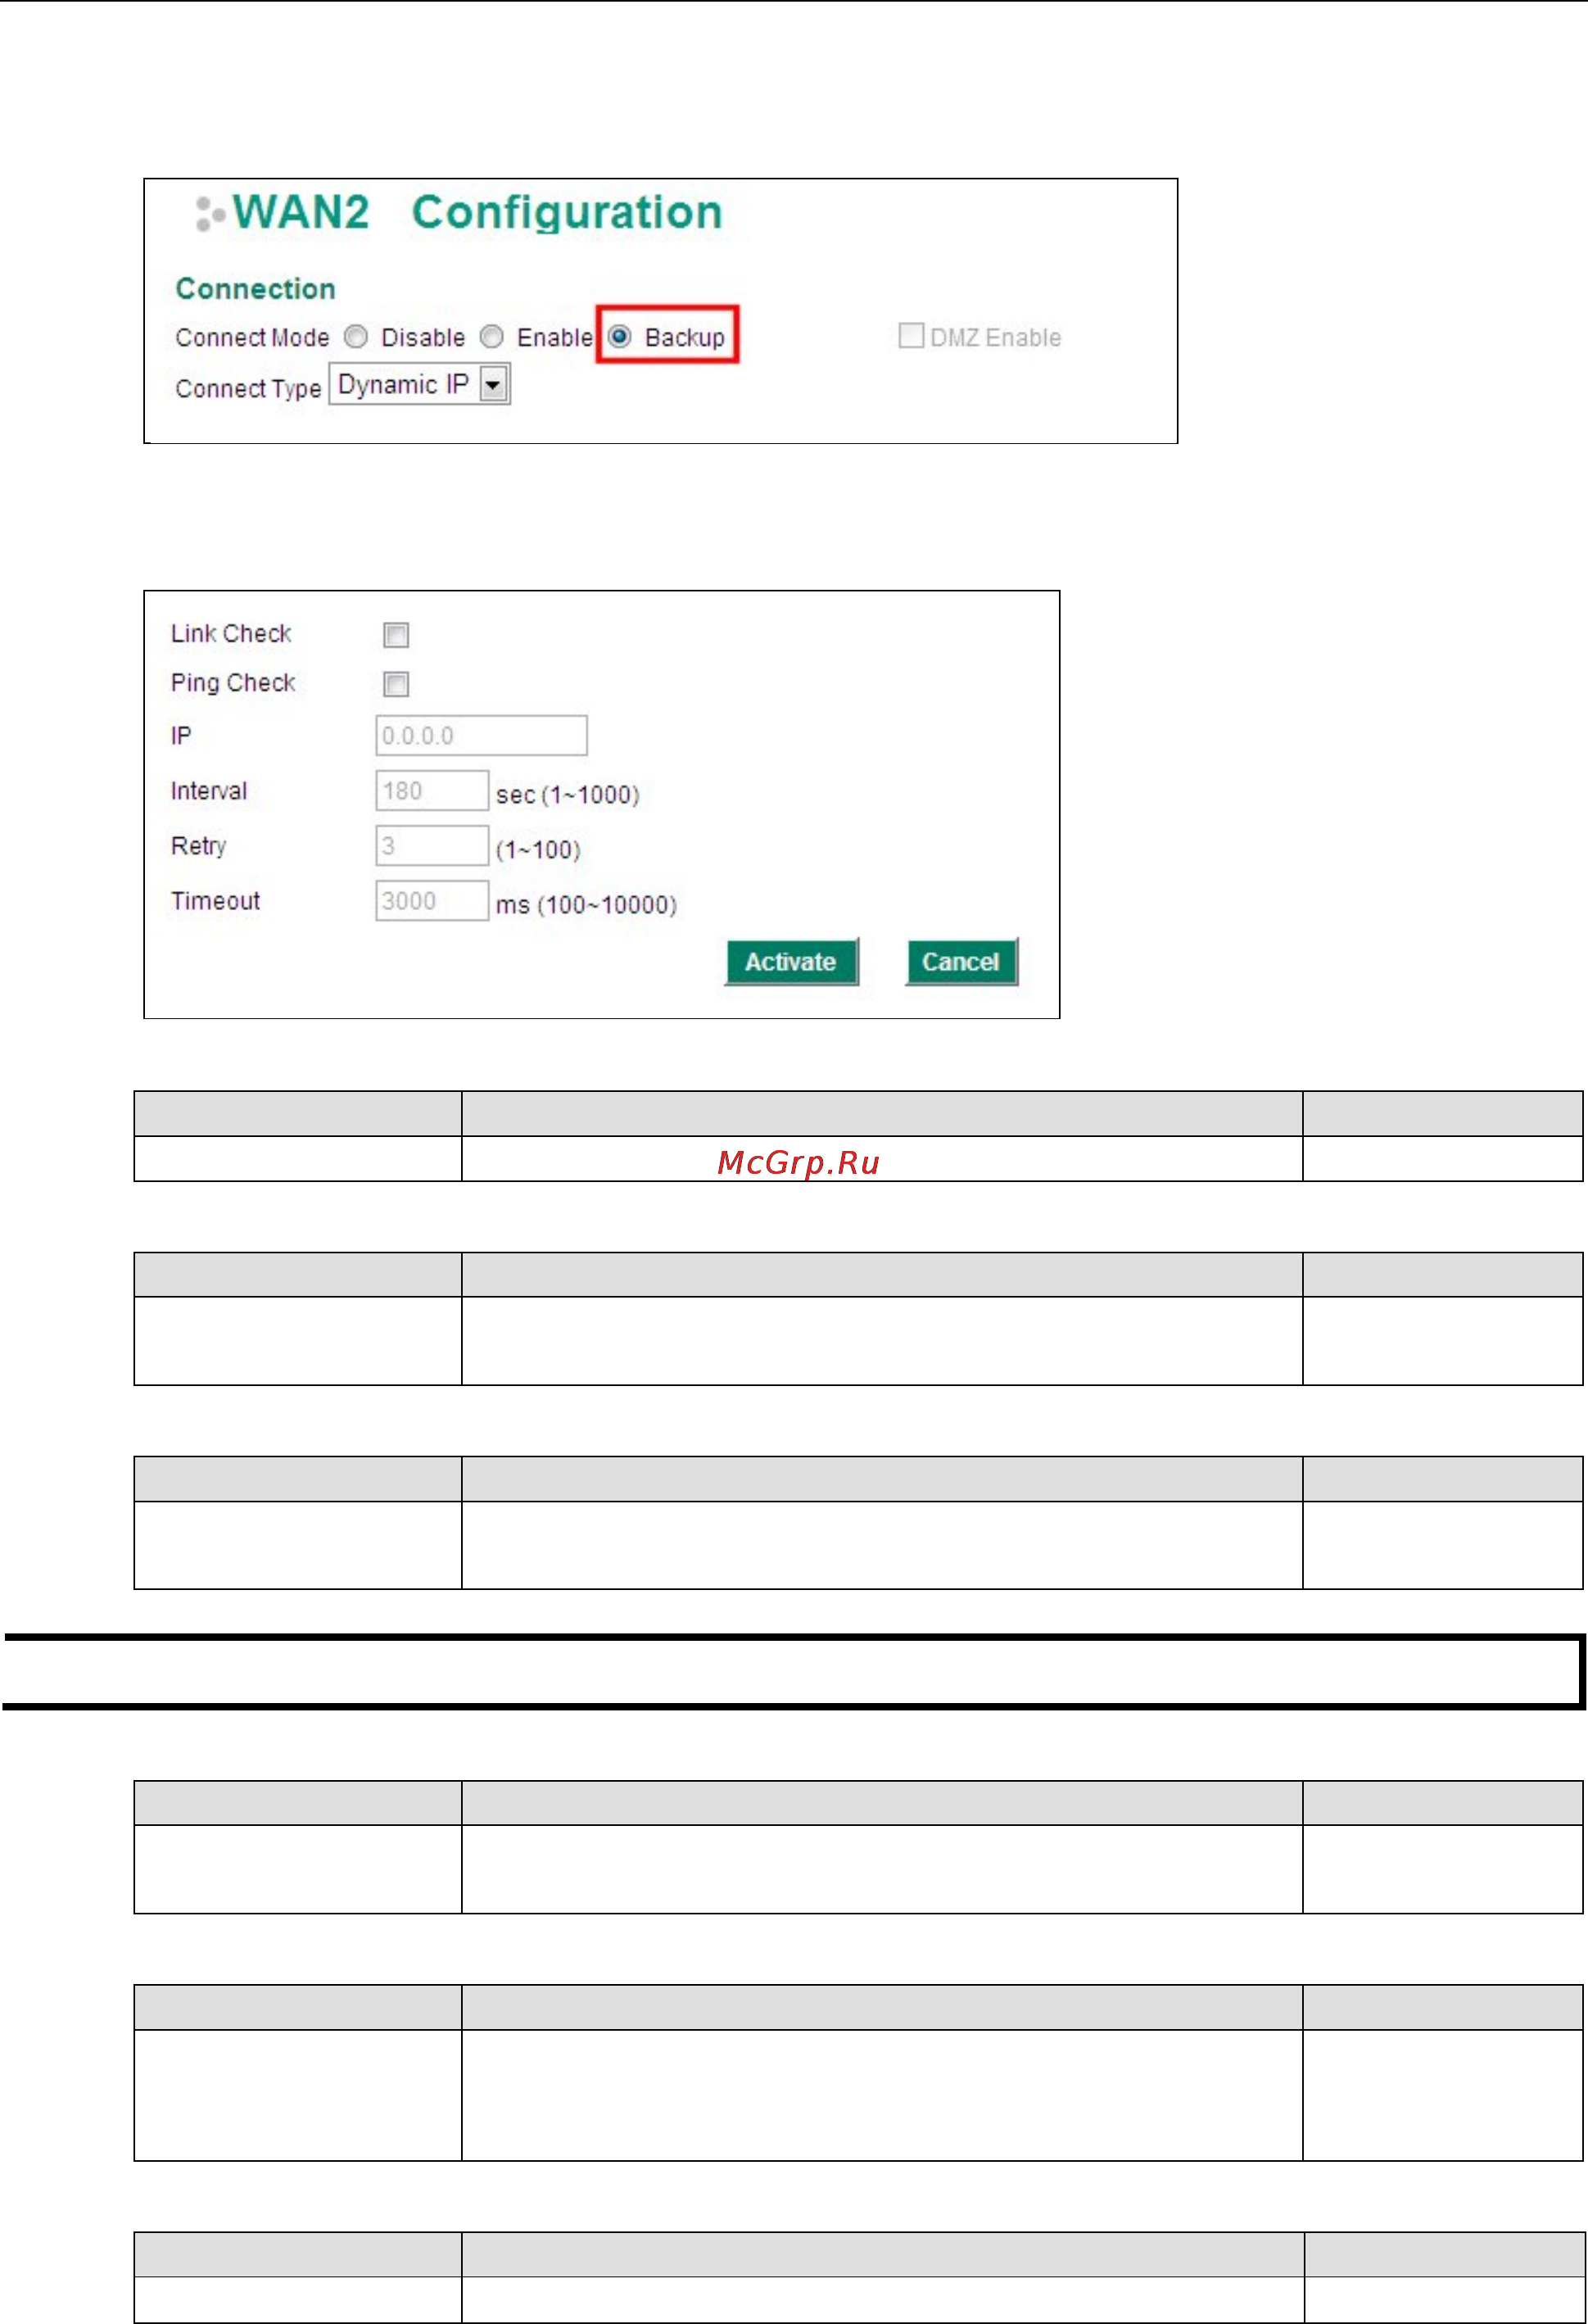Select the Disable connect mode radio button
This screenshot has width=1588, height=2324.
click(356, 337)
